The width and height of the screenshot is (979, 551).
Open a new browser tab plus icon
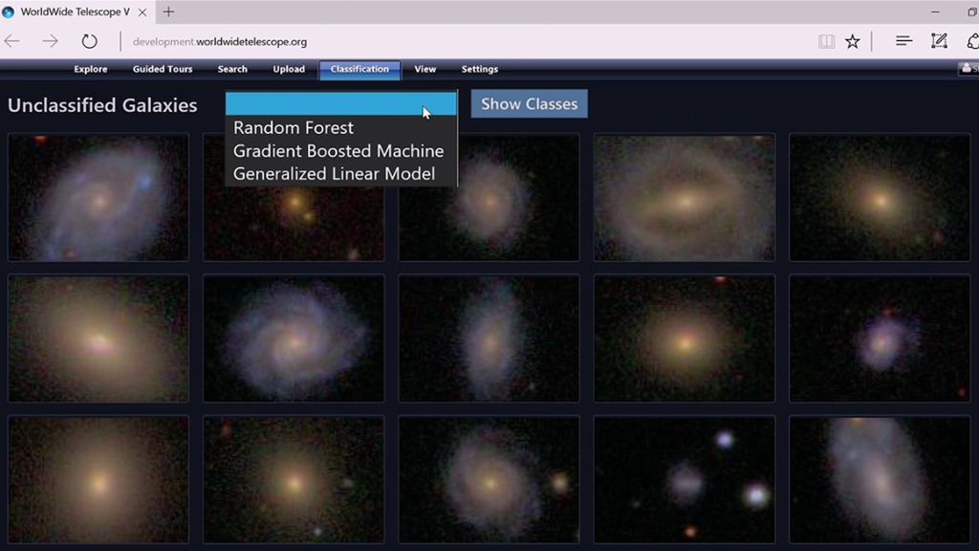coord(168,11)
